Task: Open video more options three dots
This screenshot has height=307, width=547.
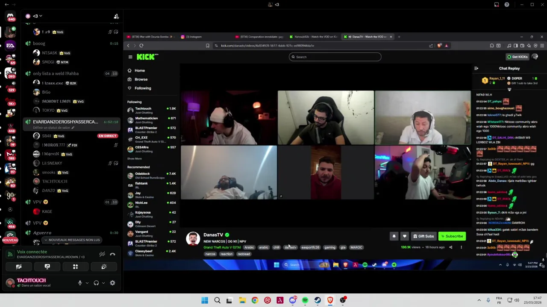Action: click(461, 247)
